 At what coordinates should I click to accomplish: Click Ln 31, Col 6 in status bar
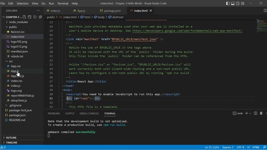pos(212,147)
